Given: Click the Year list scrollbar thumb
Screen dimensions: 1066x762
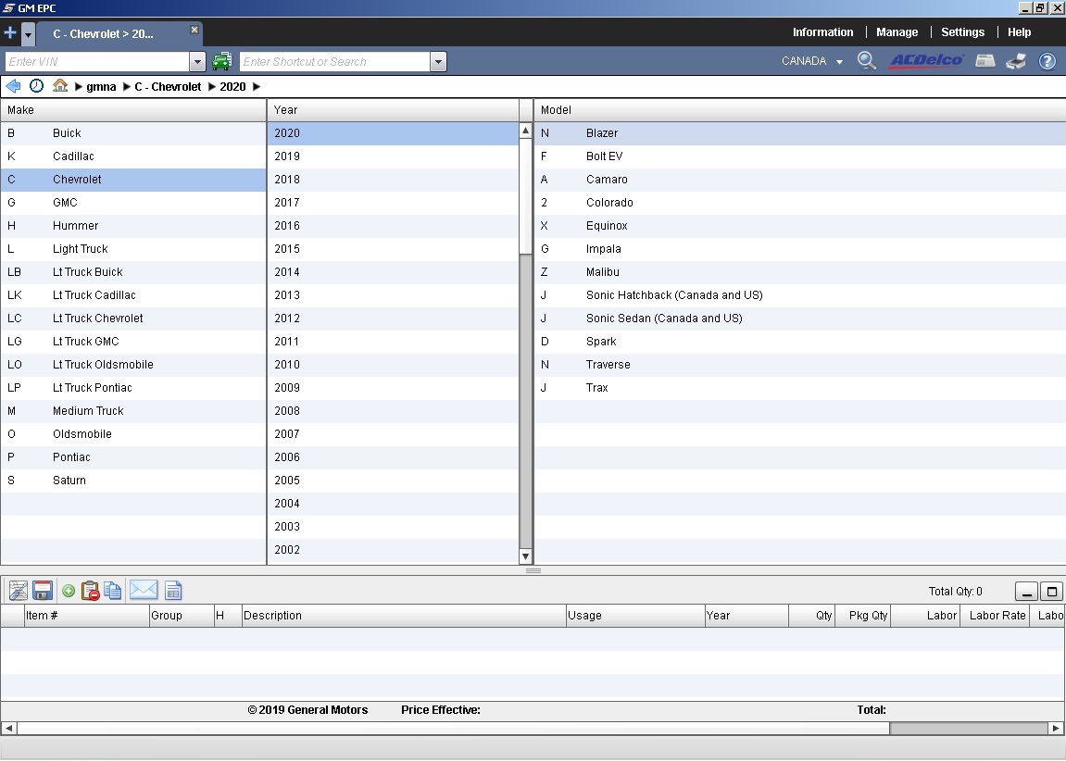Looking at the screenshot, I should click(525, 196).
